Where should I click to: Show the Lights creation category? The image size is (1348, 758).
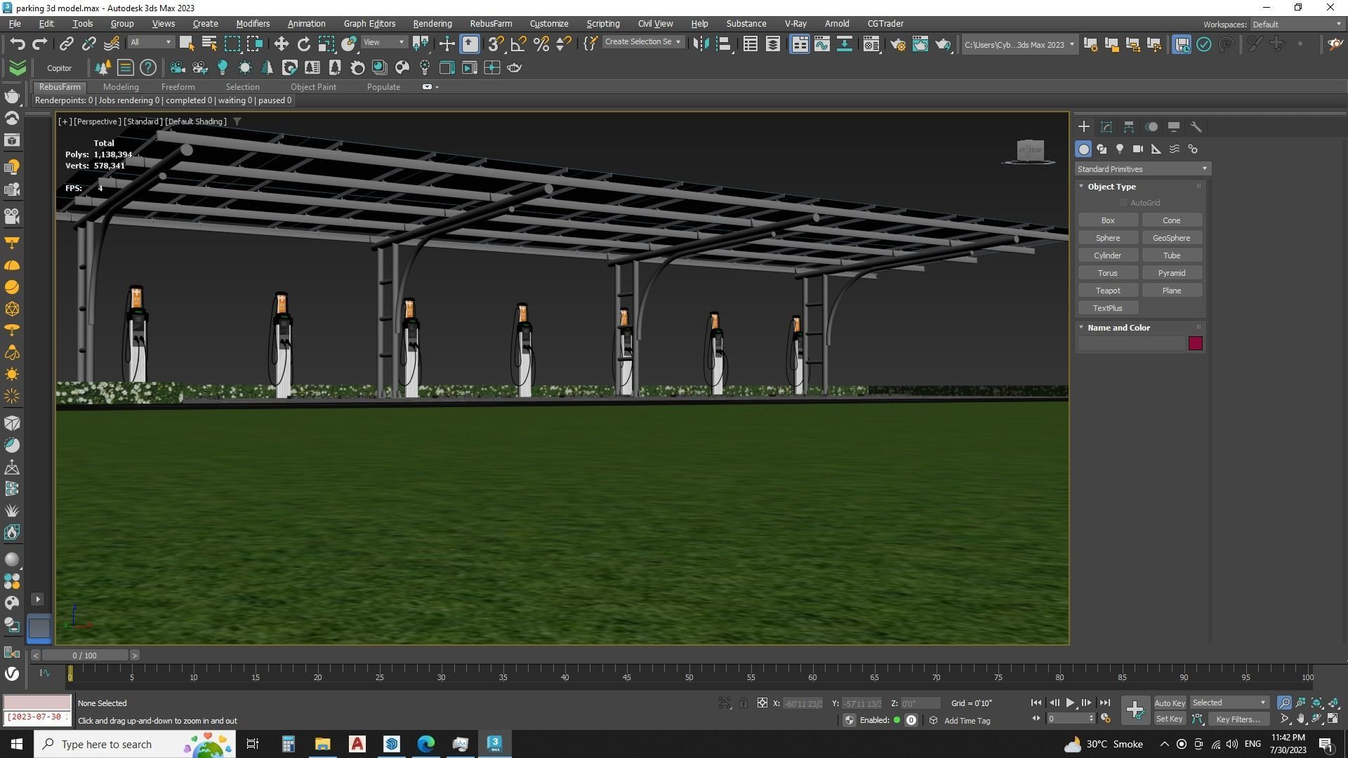point(1120,149)
